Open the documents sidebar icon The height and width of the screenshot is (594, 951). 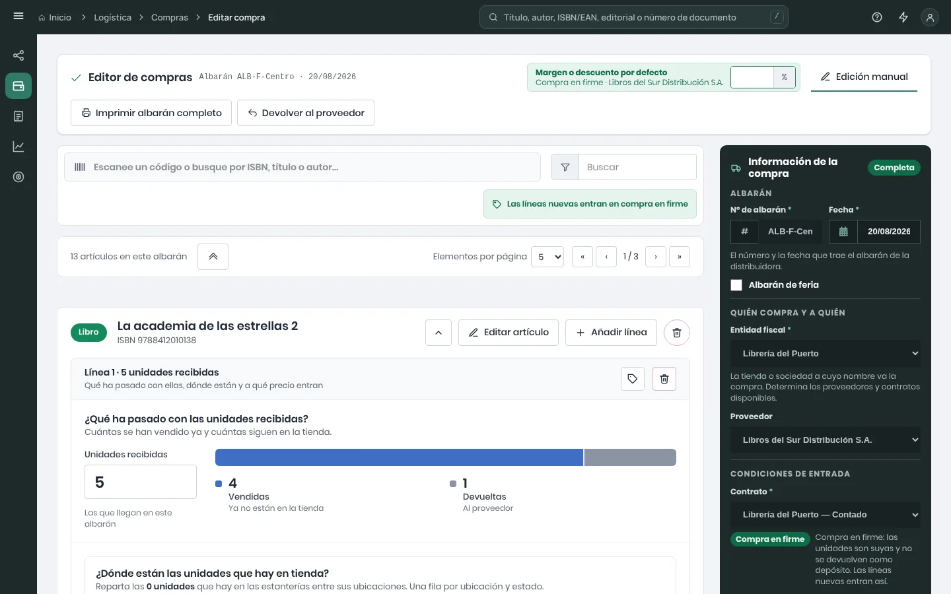(x=18, y=116)
